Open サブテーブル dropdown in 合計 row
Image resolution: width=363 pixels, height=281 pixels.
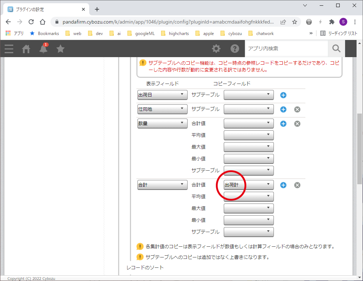[x=249, y=232]
